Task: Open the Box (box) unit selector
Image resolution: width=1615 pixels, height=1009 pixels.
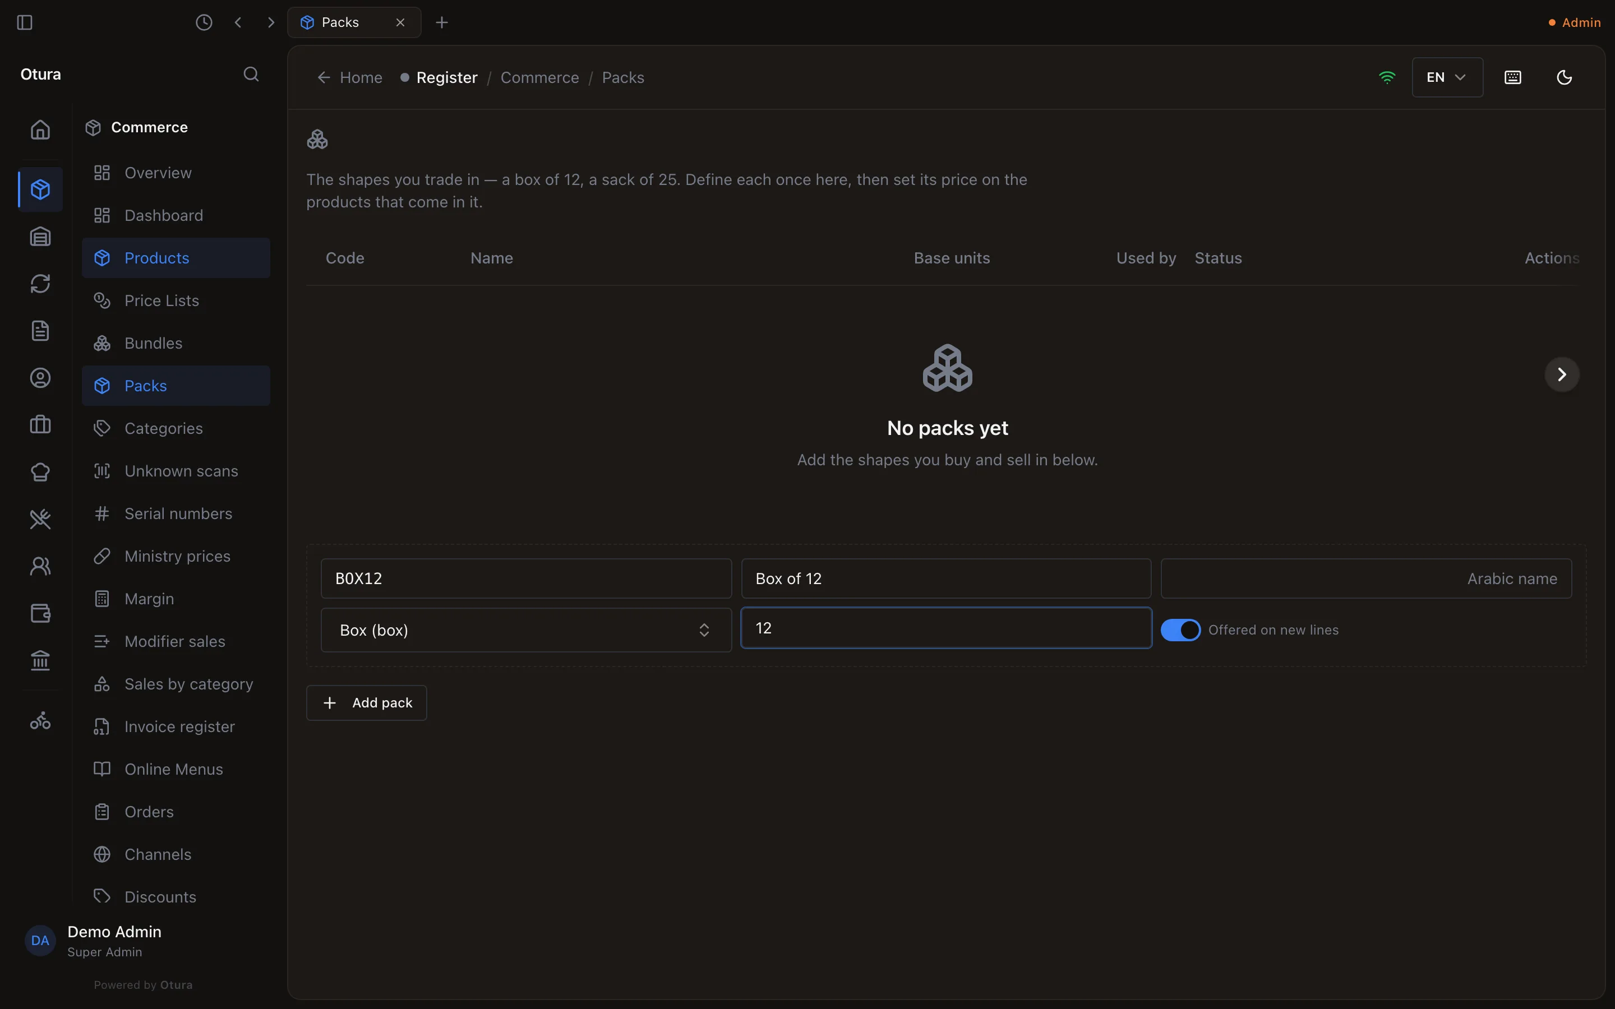Action: point(526,630)
